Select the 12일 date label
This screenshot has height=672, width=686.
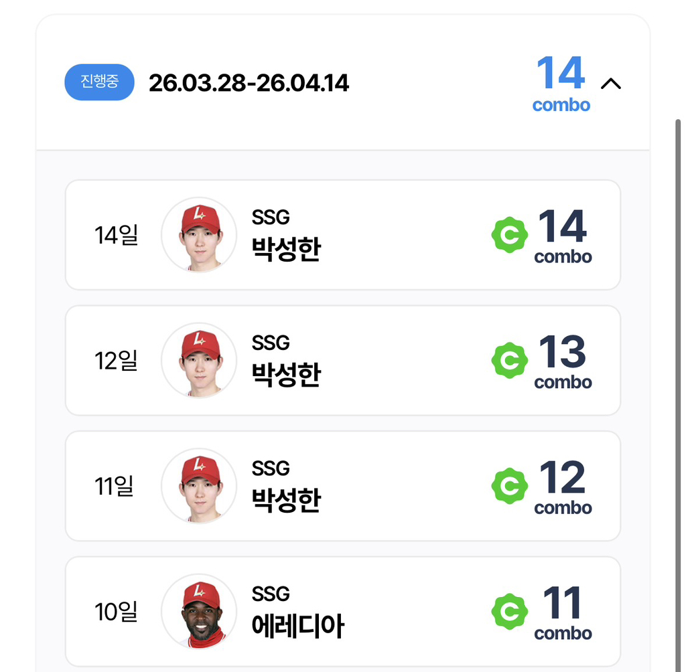point(116,361)
